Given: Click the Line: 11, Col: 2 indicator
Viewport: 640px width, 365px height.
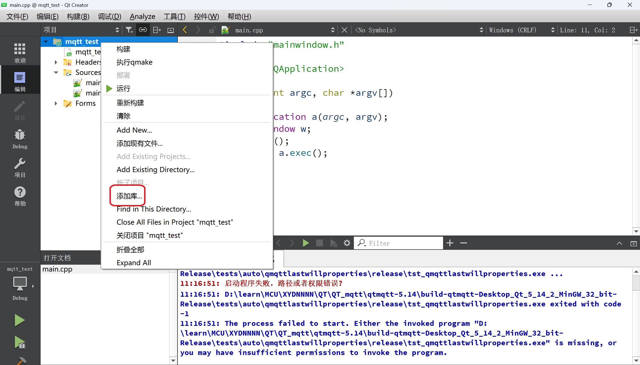Looking at the screenshot, I should click(587, 30).
